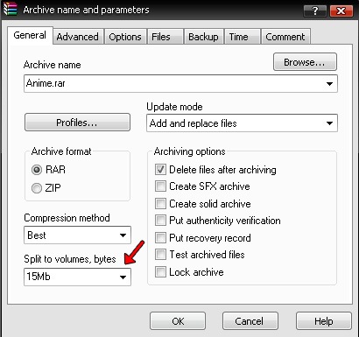The image size is (359, 337).
Task: Enable Create solid archive
Action: [x=160, y=203]
